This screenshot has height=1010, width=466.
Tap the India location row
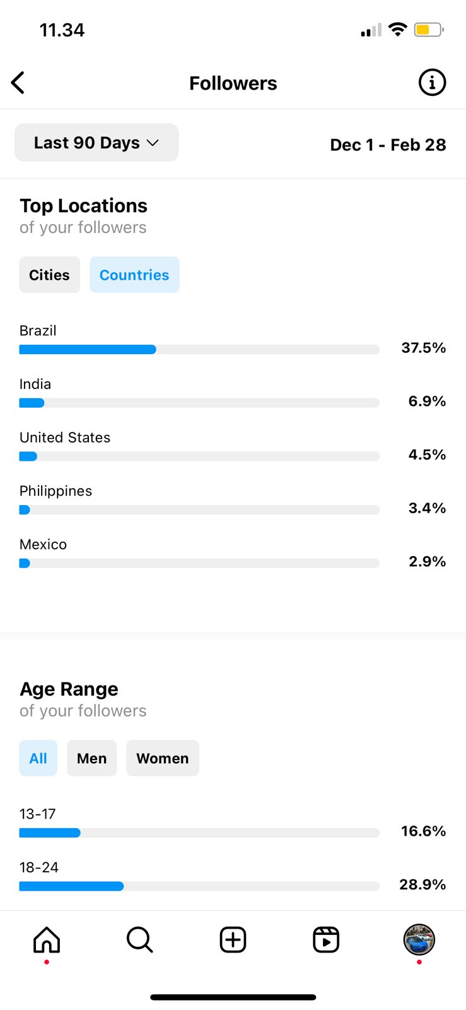(233, 393)
